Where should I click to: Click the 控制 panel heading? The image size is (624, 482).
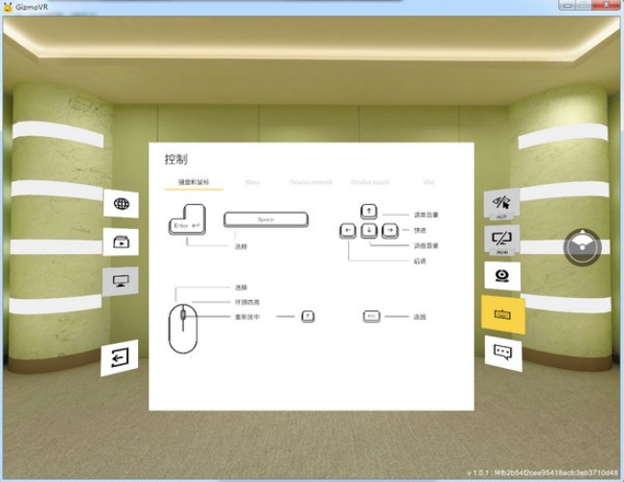(176, 159)
